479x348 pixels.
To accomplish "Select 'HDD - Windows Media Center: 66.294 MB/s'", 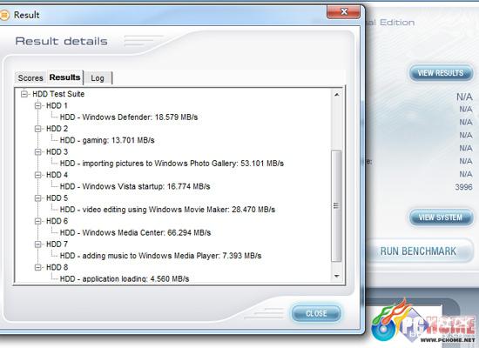I will [x=135, y=232].
